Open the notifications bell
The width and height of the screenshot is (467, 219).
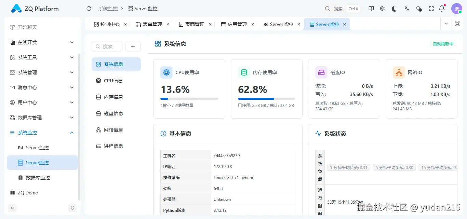coord(442,9)
